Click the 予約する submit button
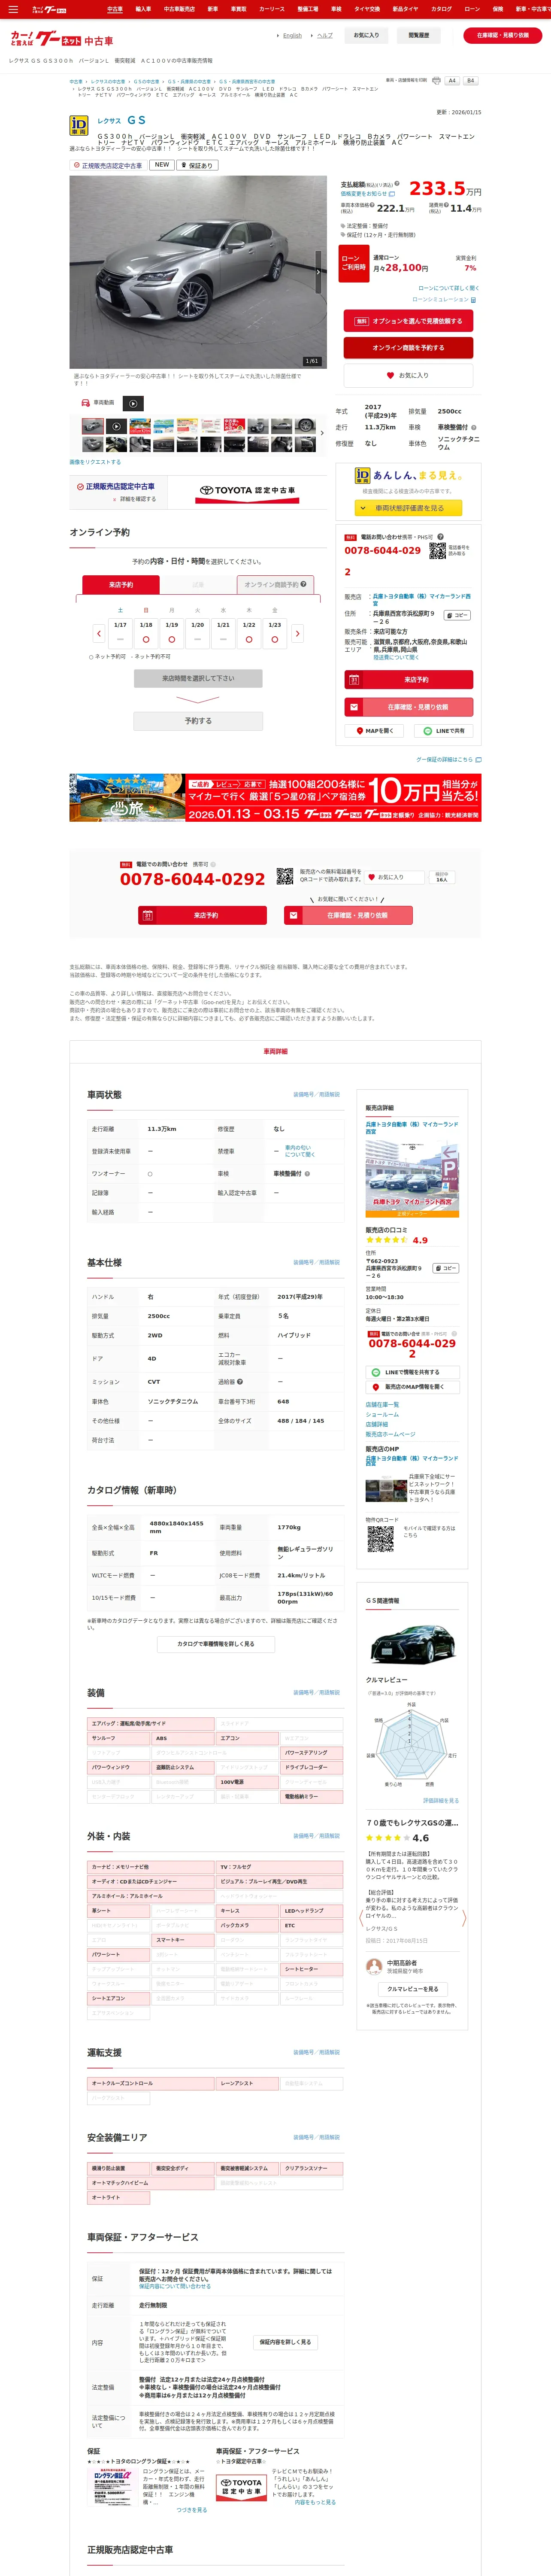Image resolution: width=551 pixels, height=2576 pixels. (x=198, y=721)
